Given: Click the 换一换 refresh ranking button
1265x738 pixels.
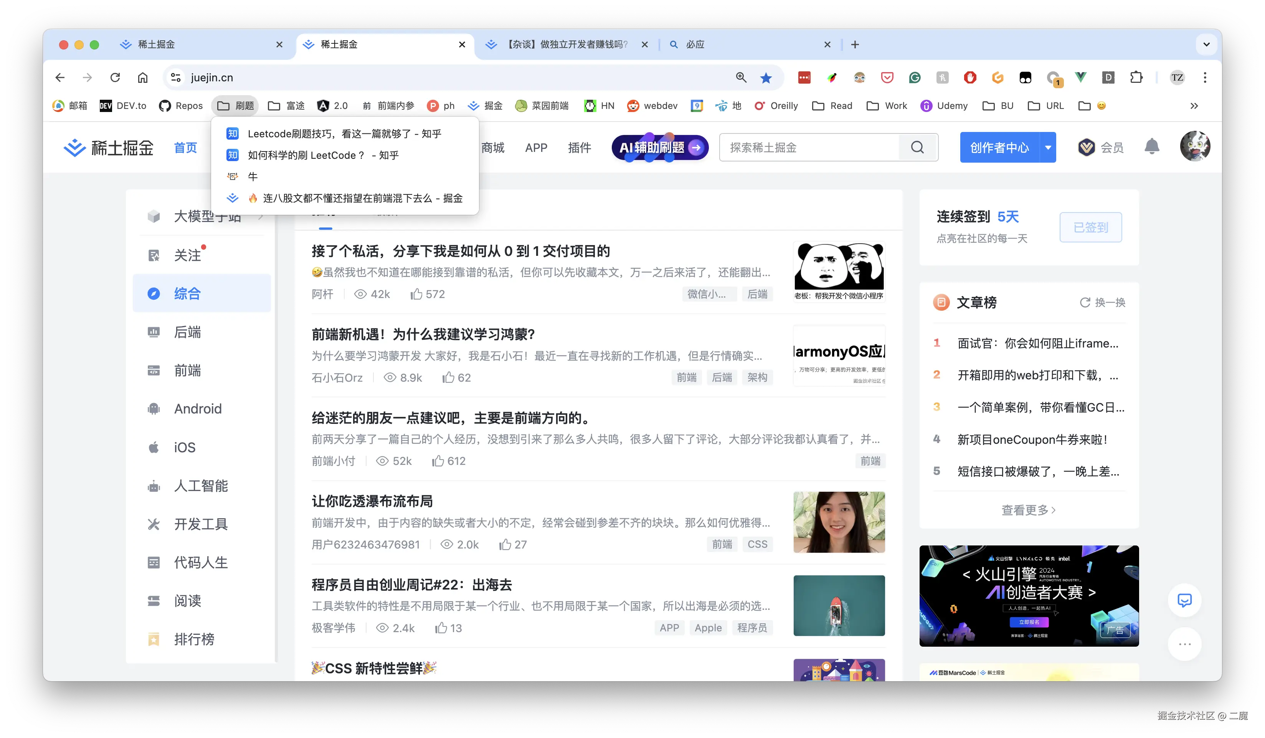Looking at the screenshot, I should (1102, 303).
